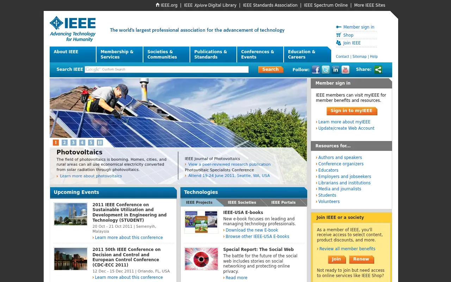This screenshot has width=451, height=282.
Task: Open the About IEEE menu
Action: click(73, 54)
